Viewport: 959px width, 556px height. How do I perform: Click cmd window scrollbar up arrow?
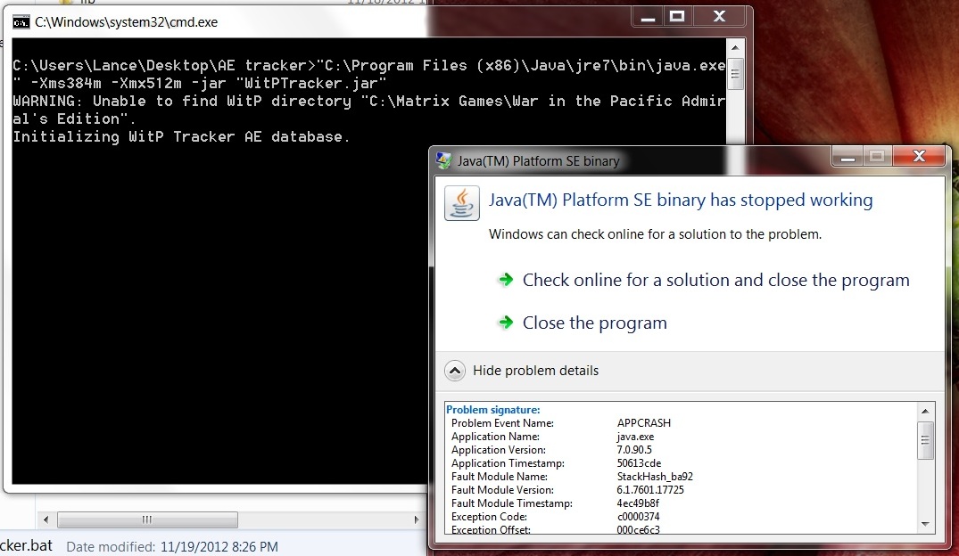(735, 47)
